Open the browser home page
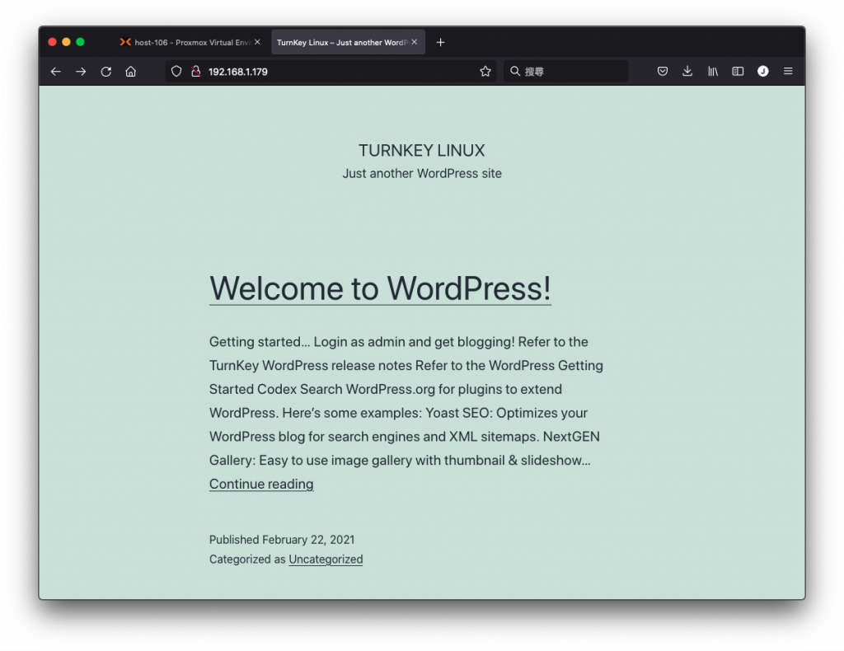This screenshot has height=651, width=844. click(x=131, y=72)
